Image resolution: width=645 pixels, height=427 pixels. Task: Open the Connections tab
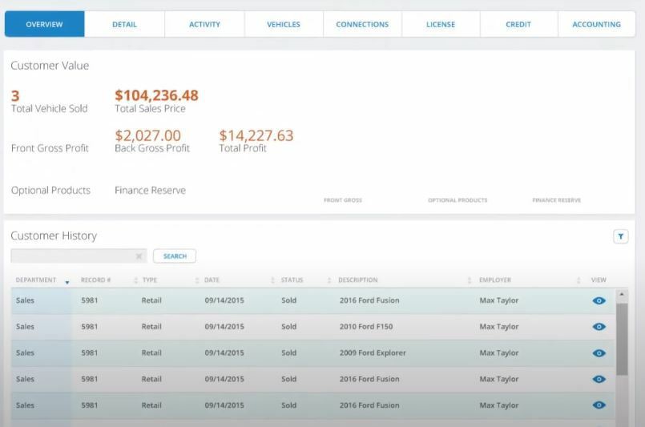tap(362, 24)
